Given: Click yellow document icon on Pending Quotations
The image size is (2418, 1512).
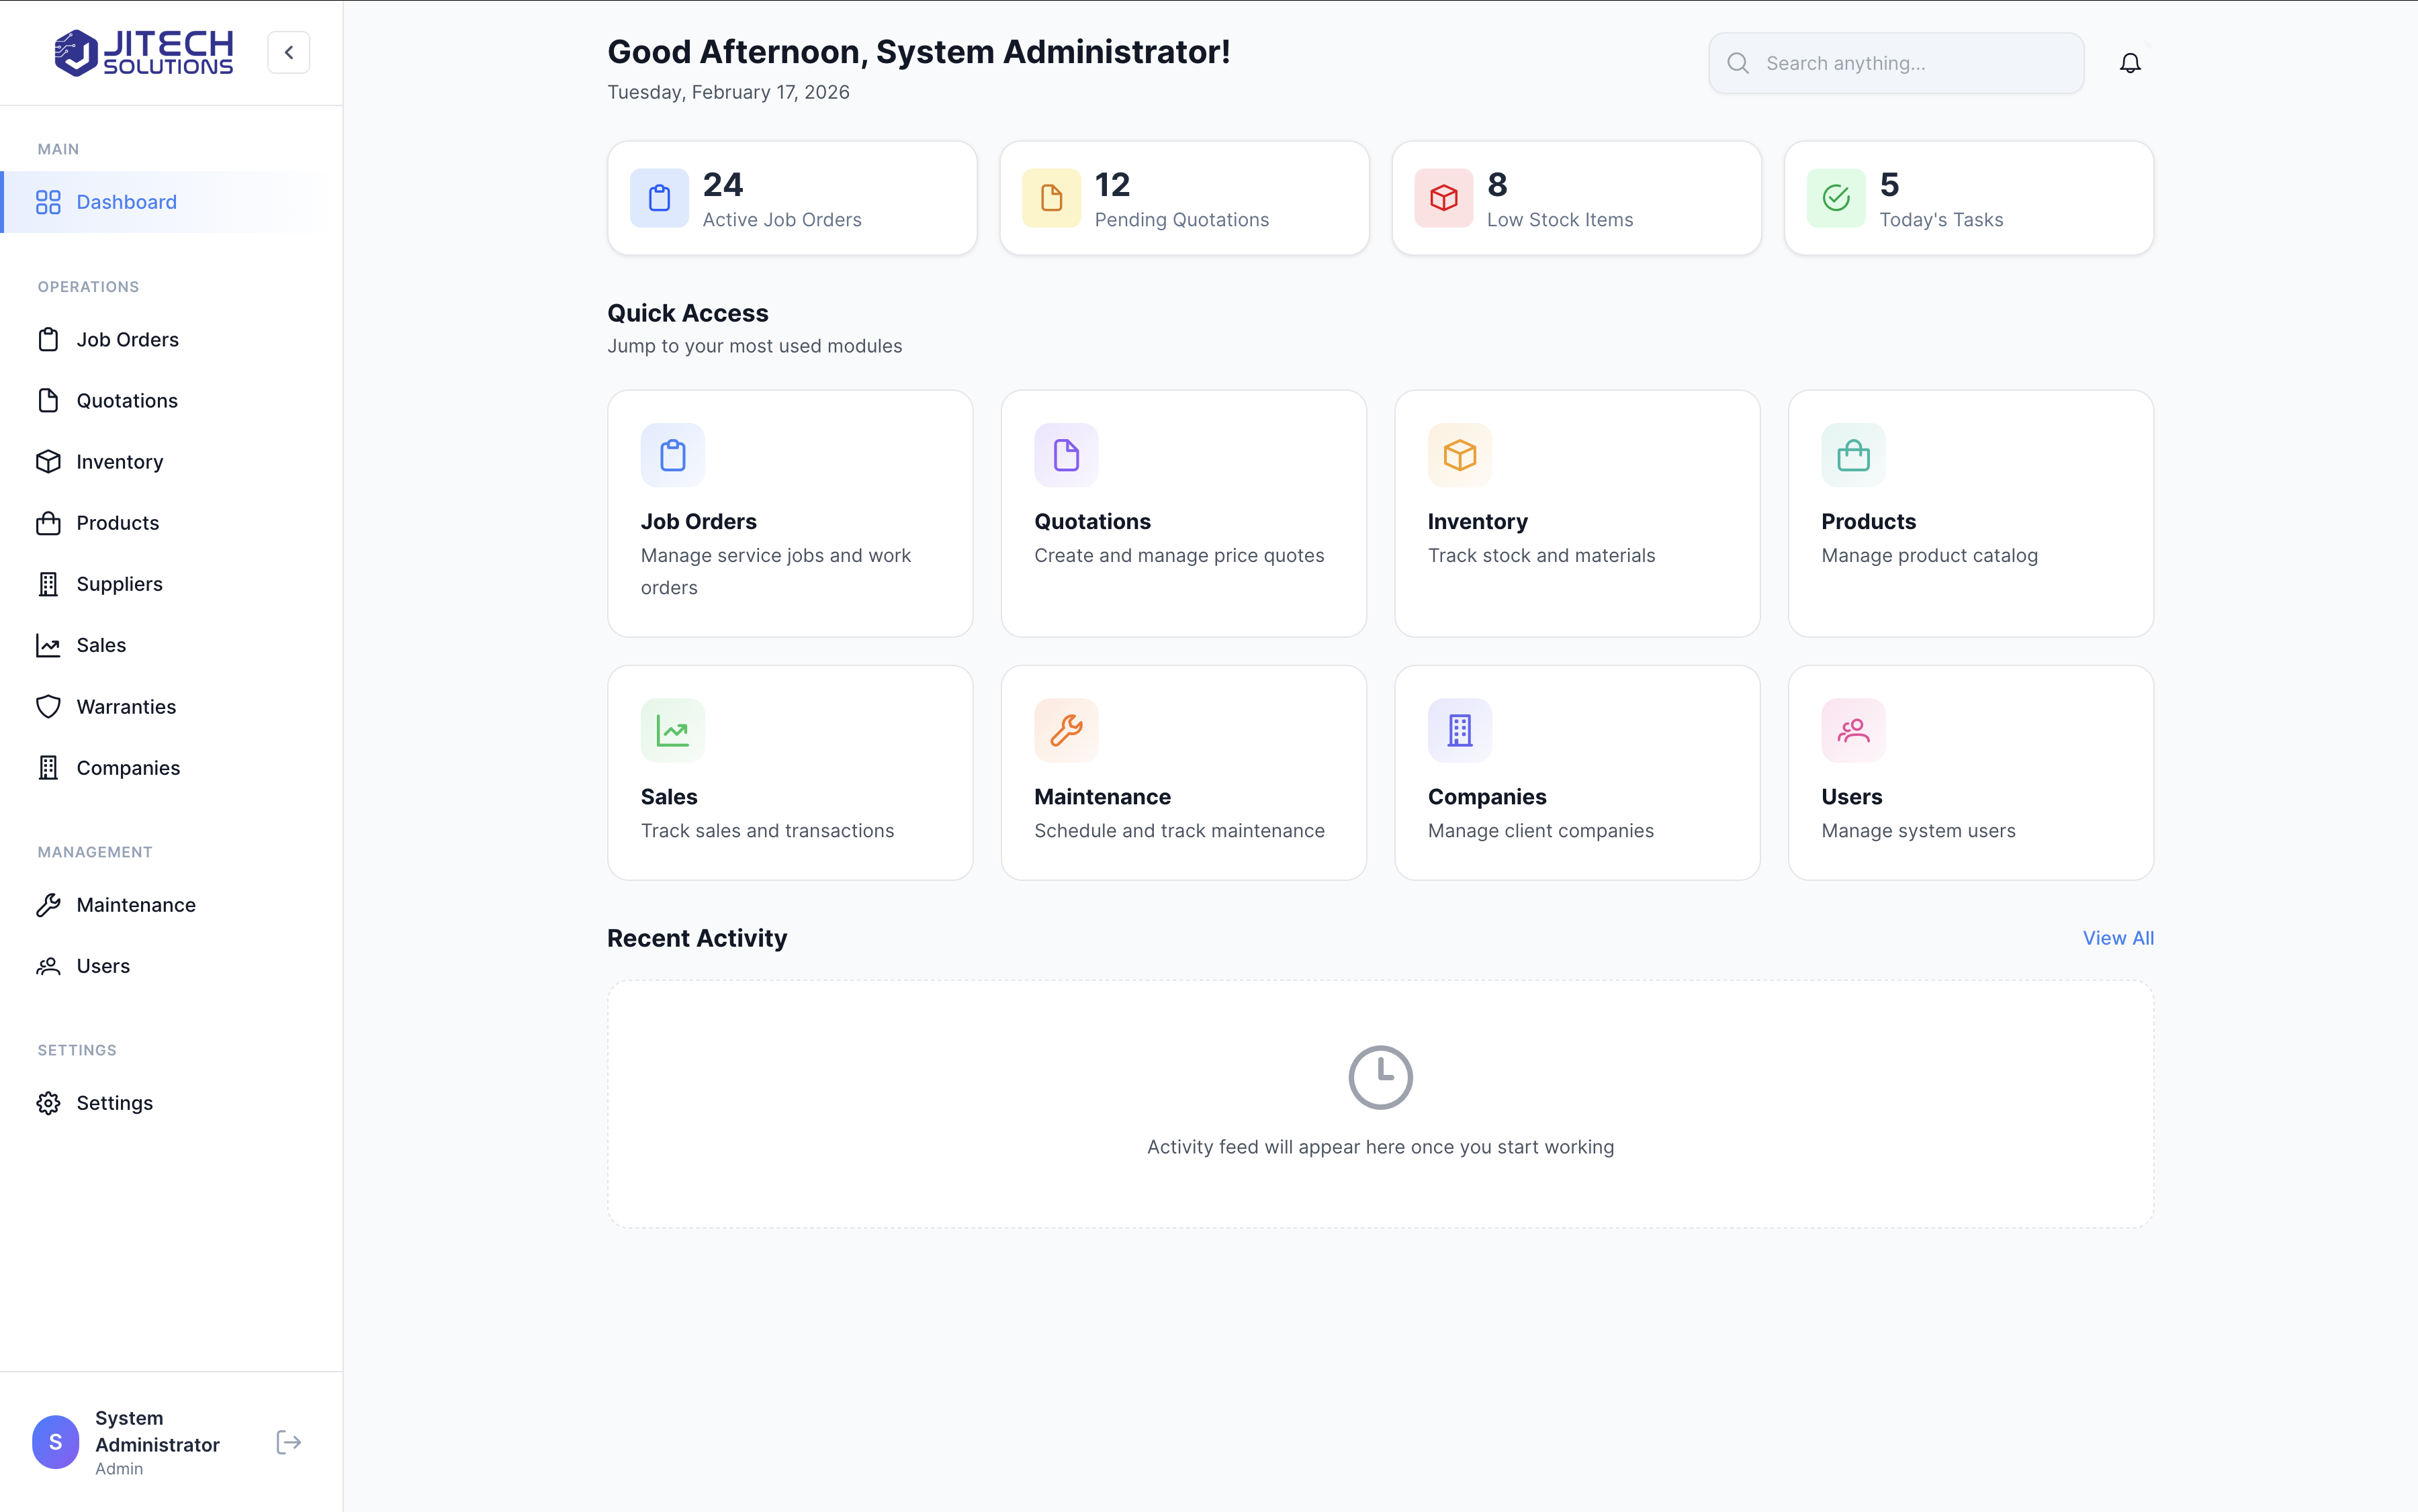Looking at the screenshot, I should tap(1051, 198).
